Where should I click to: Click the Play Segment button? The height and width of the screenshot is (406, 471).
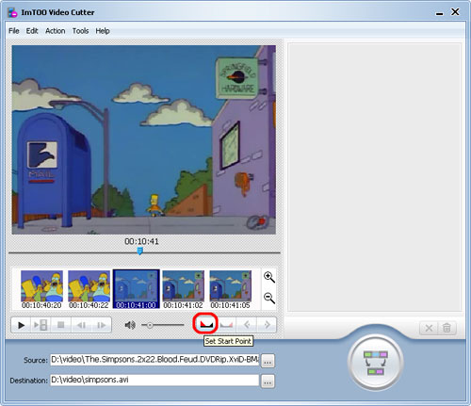coord(41,325)
